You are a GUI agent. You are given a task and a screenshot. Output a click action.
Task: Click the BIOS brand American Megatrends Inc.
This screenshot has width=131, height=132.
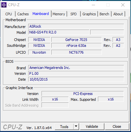pos(76,68)
